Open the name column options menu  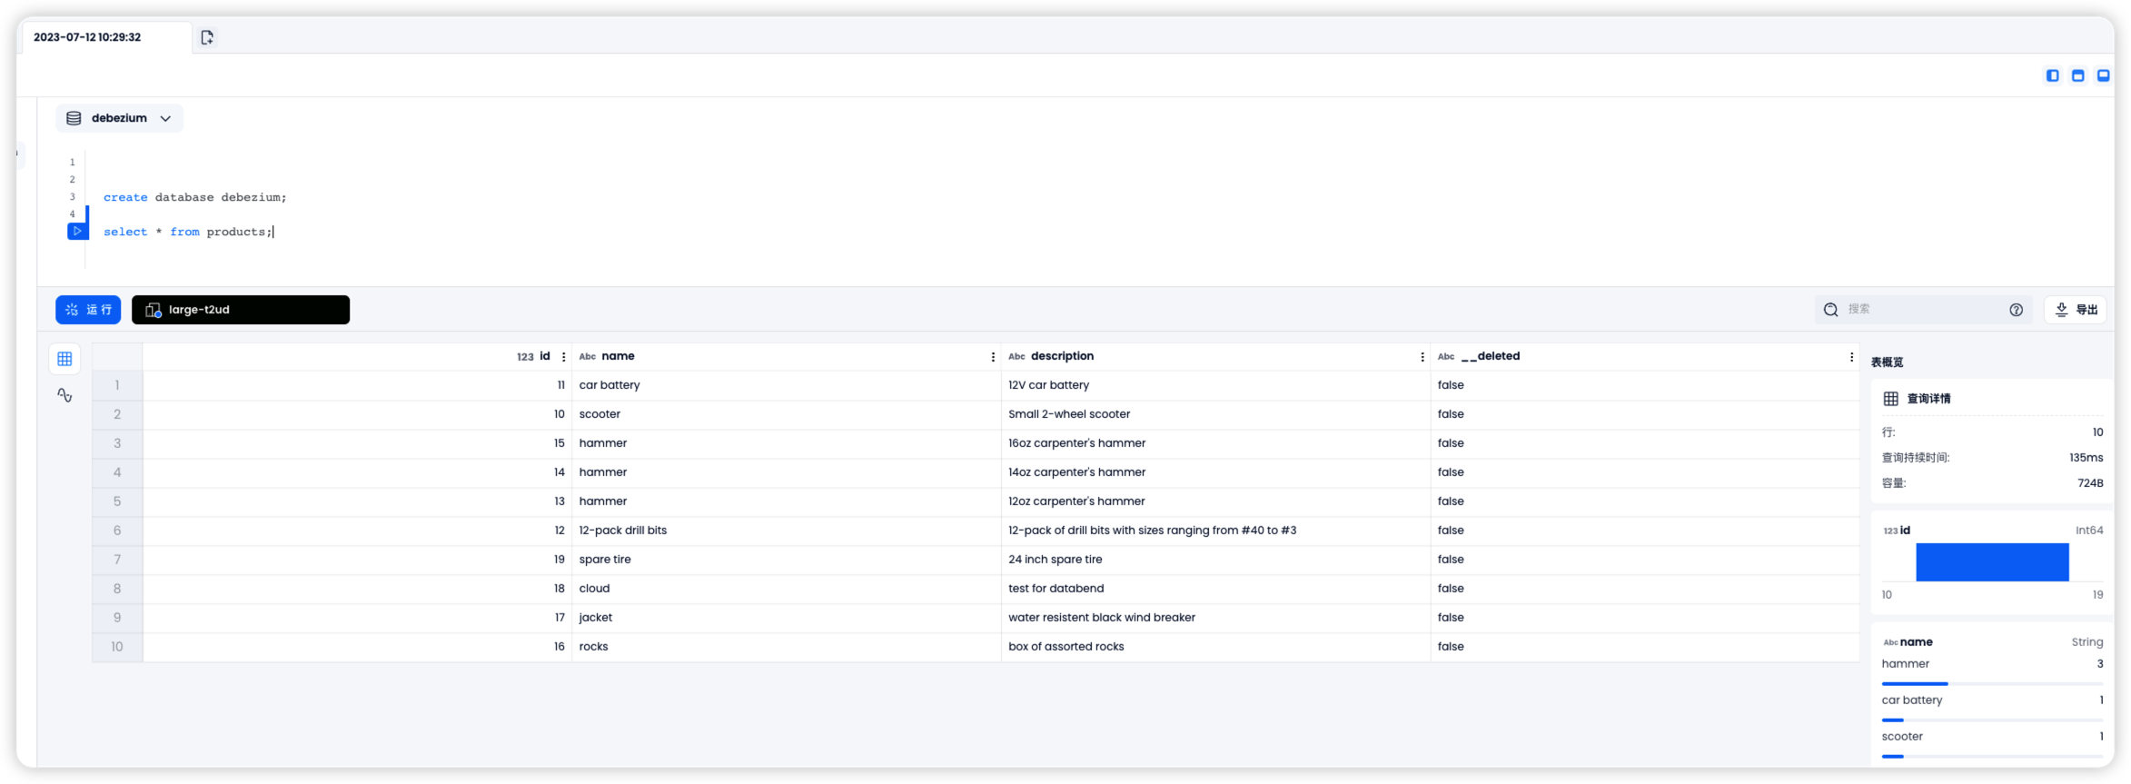993,357
